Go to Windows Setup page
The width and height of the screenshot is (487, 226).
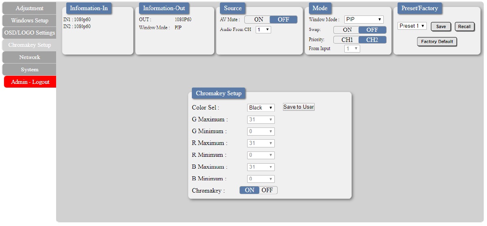[x=30, y=20]
